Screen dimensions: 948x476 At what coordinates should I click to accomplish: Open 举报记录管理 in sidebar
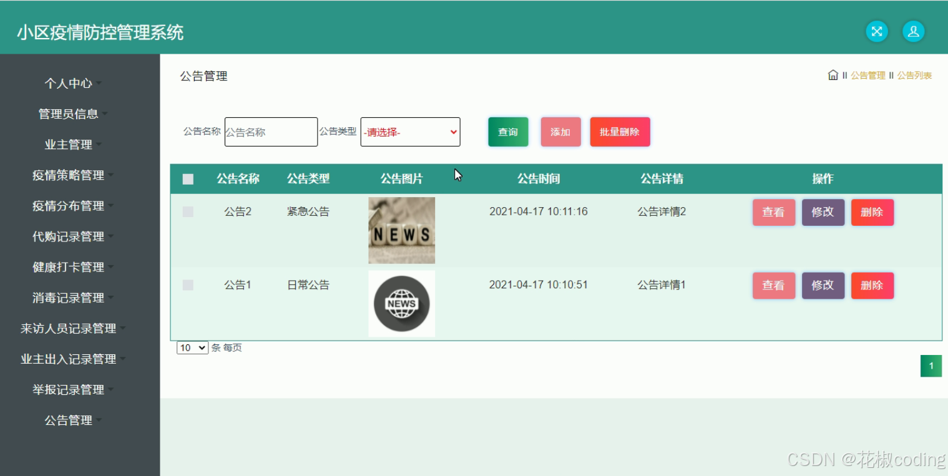72,389
